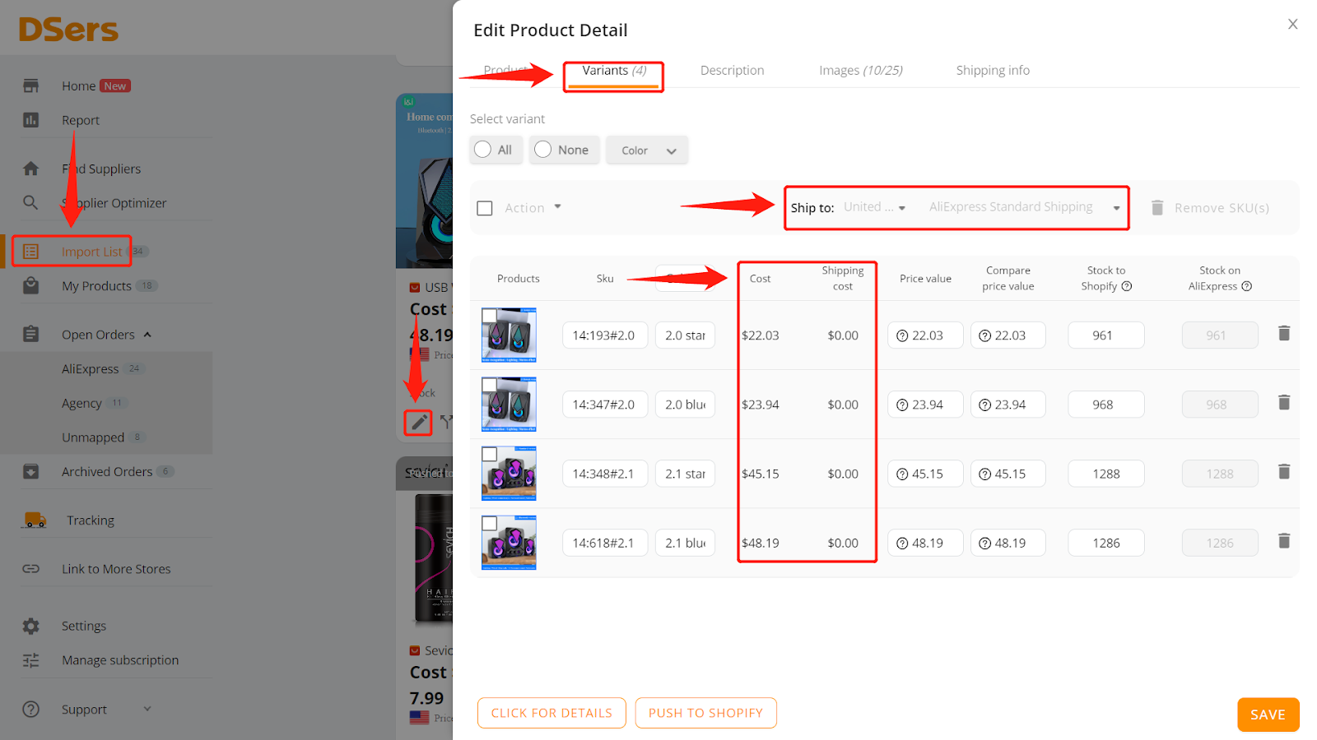This screenshot has width=1317, height=740.
Task: Save the product detail changes
Action: coord(1268,715)
